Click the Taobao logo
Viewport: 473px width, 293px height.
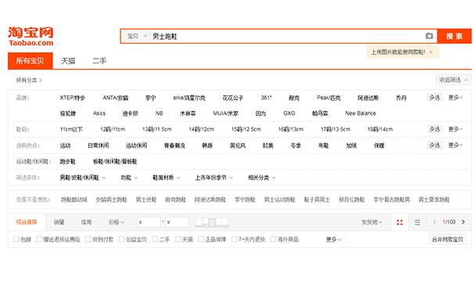tap(30, 37)
